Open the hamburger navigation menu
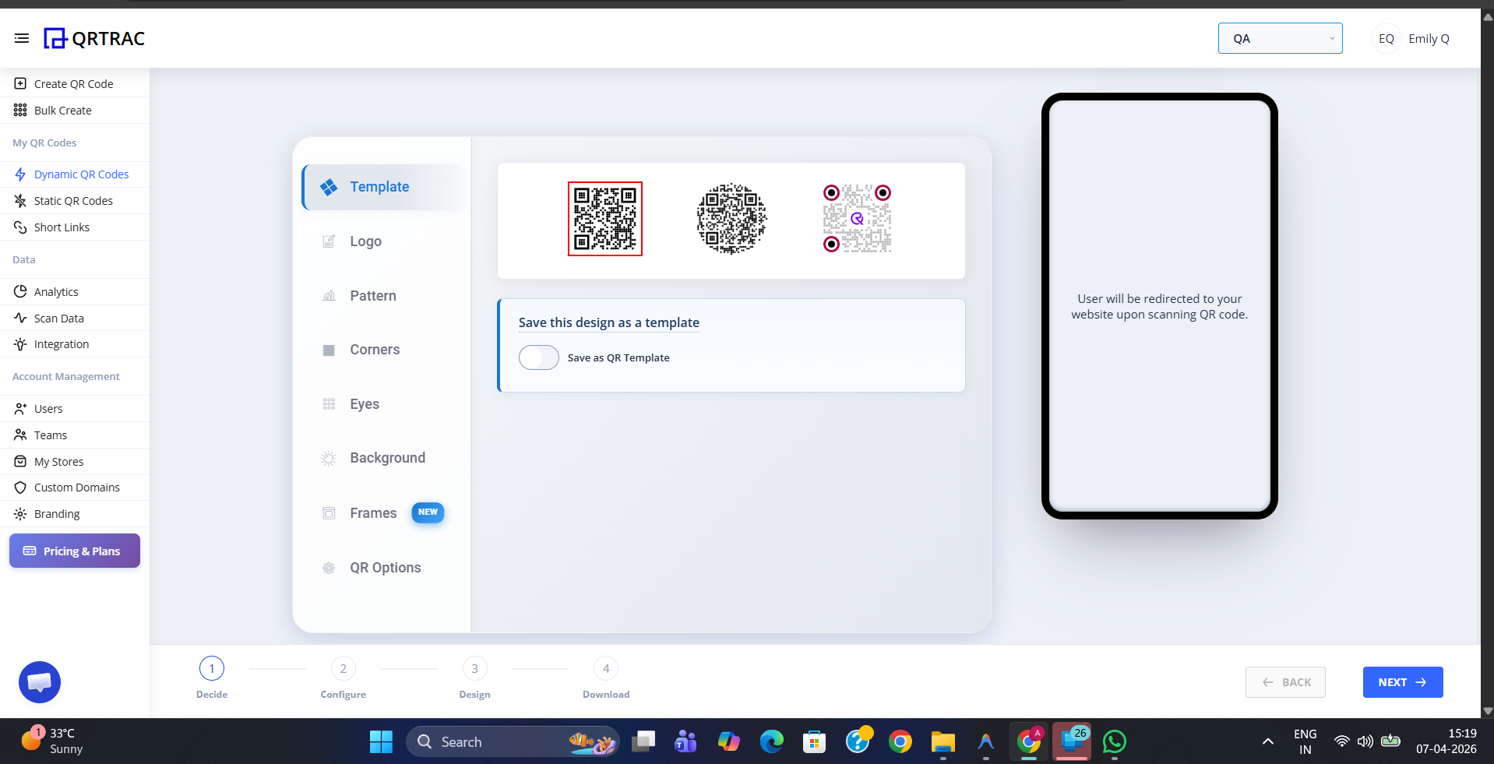The image size is (1494, 764). [x=21, y=37]
